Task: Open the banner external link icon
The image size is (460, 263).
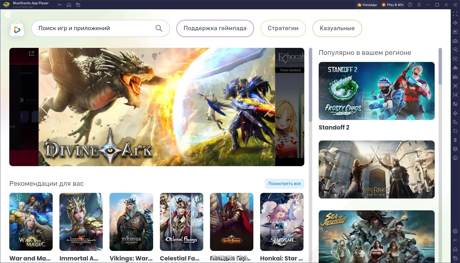Action: pos(32,54)
